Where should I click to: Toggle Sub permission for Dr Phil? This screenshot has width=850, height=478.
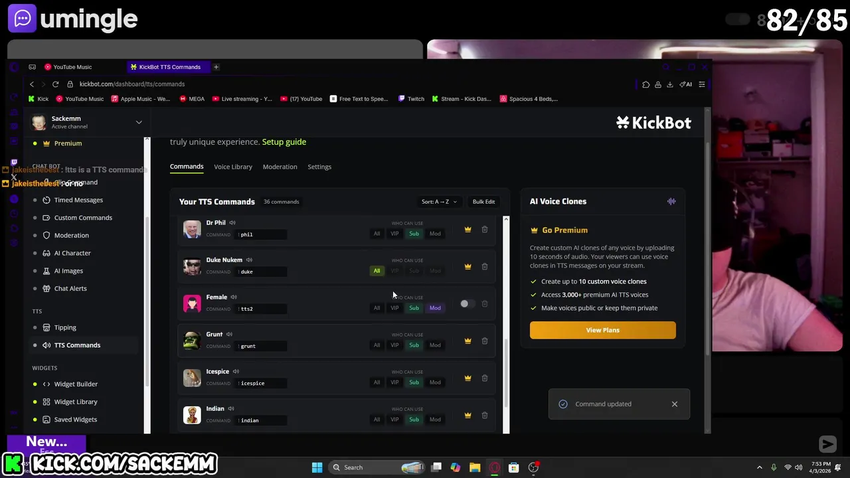pos(414,234)
